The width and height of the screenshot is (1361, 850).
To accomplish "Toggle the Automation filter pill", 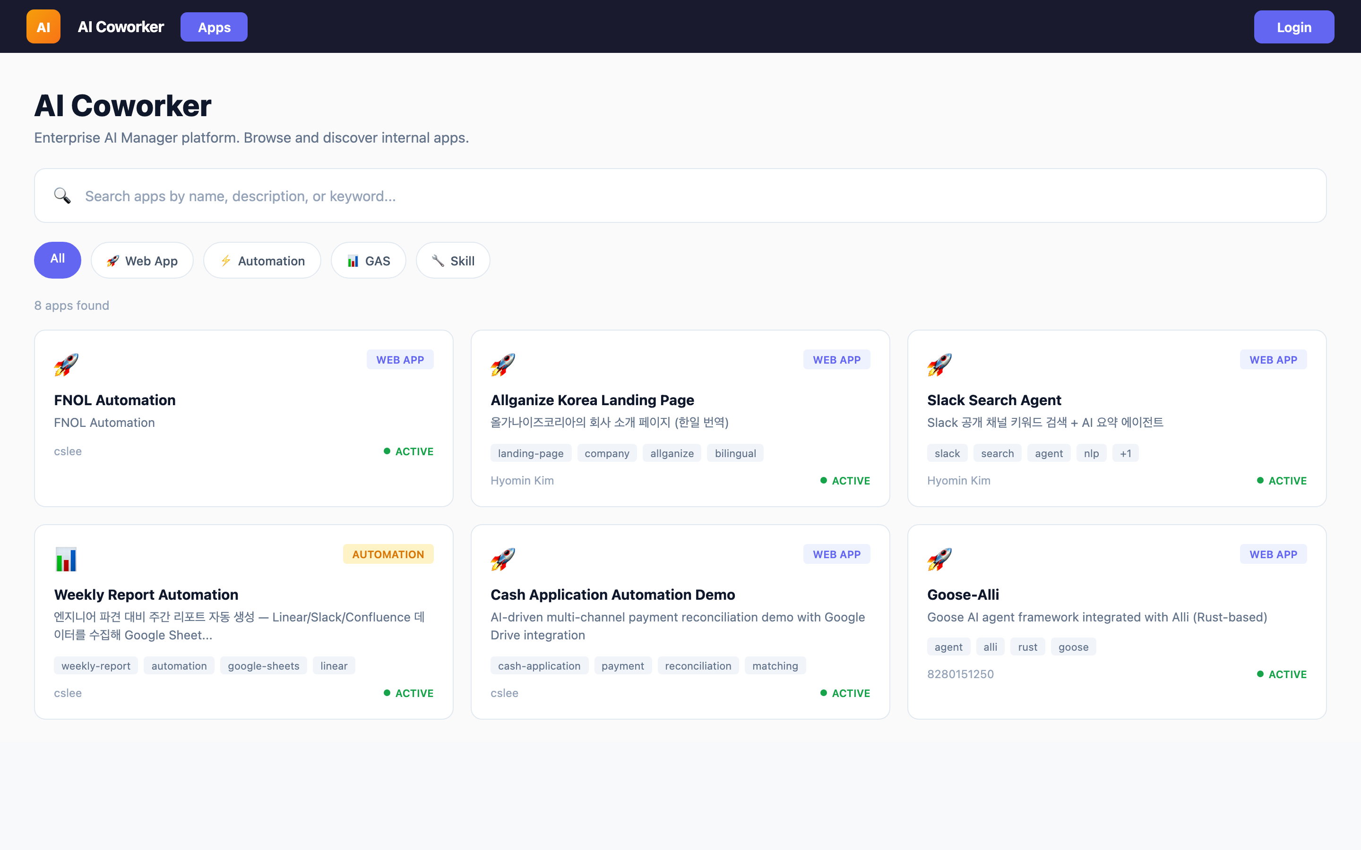I will [262, 260].
